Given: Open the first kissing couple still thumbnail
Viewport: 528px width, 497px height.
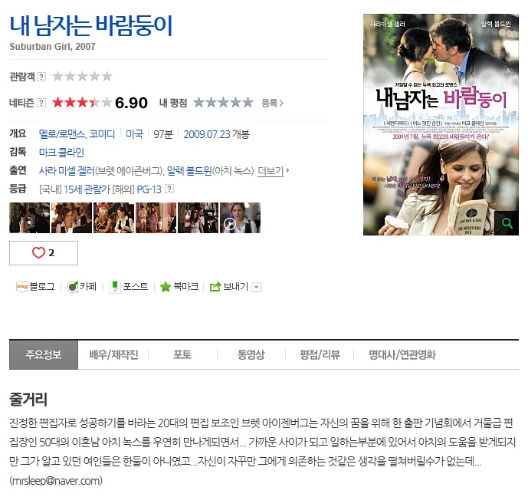Looking at the screenshot, I should pos(29,218).
